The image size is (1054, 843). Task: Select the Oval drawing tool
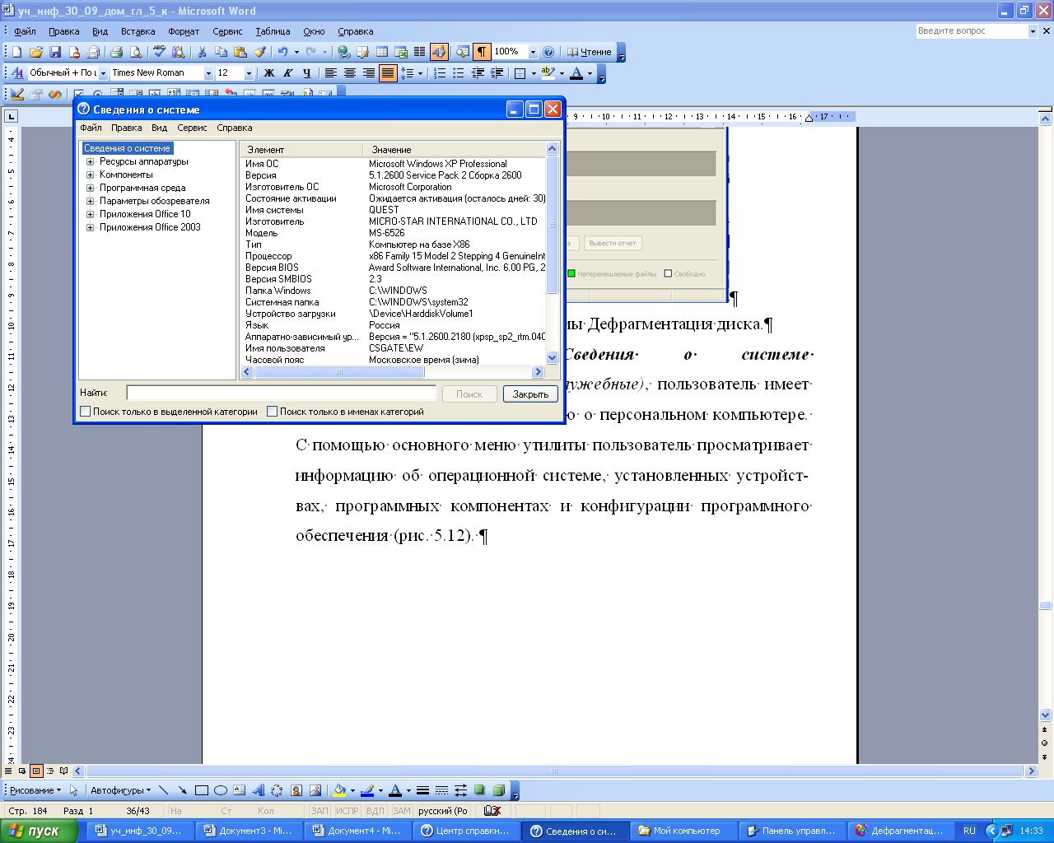coord(220,790)
